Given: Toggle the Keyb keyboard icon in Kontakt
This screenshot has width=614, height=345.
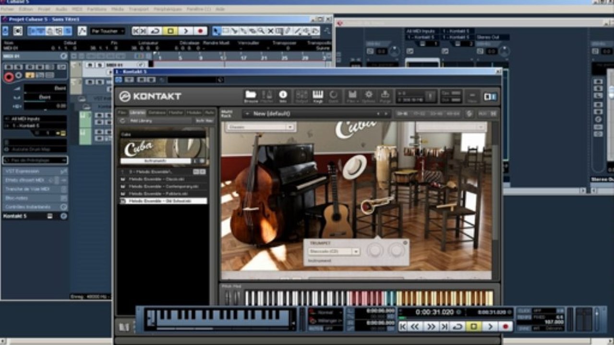Looking at the screenshot, I should tap(318, 96).
